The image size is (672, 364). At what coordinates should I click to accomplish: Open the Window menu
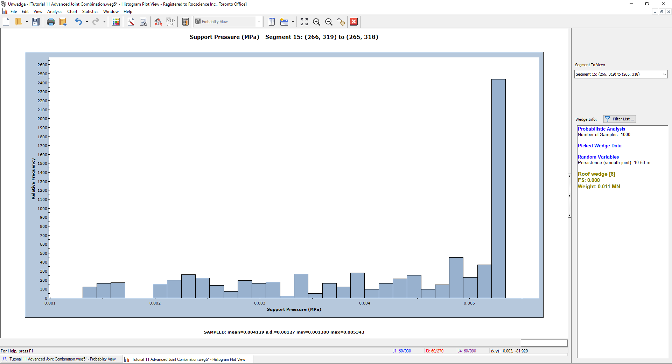point(111,12)
